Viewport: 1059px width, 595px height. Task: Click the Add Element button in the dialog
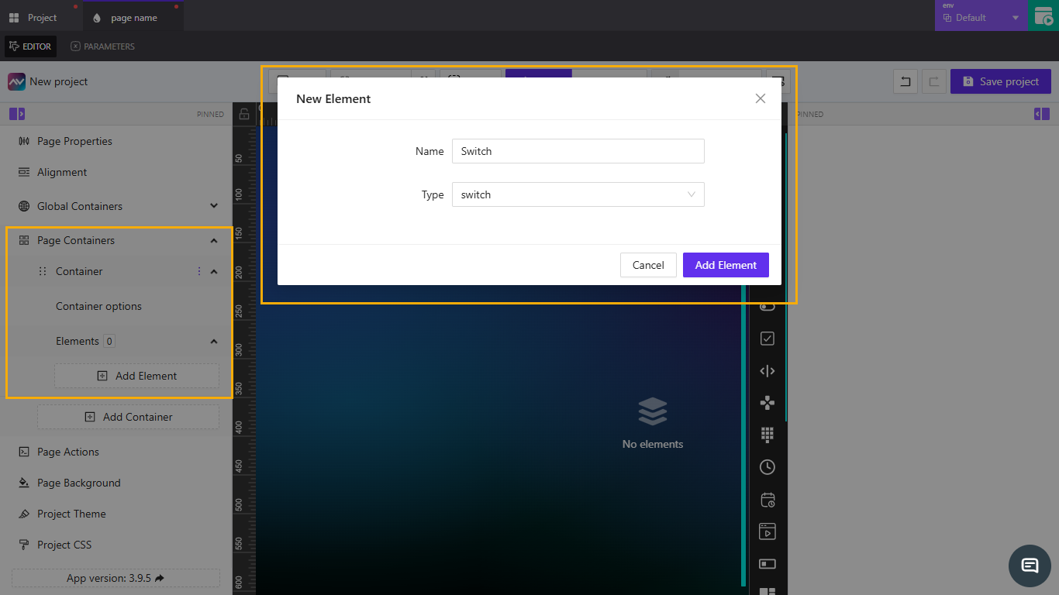coord(726,265)
